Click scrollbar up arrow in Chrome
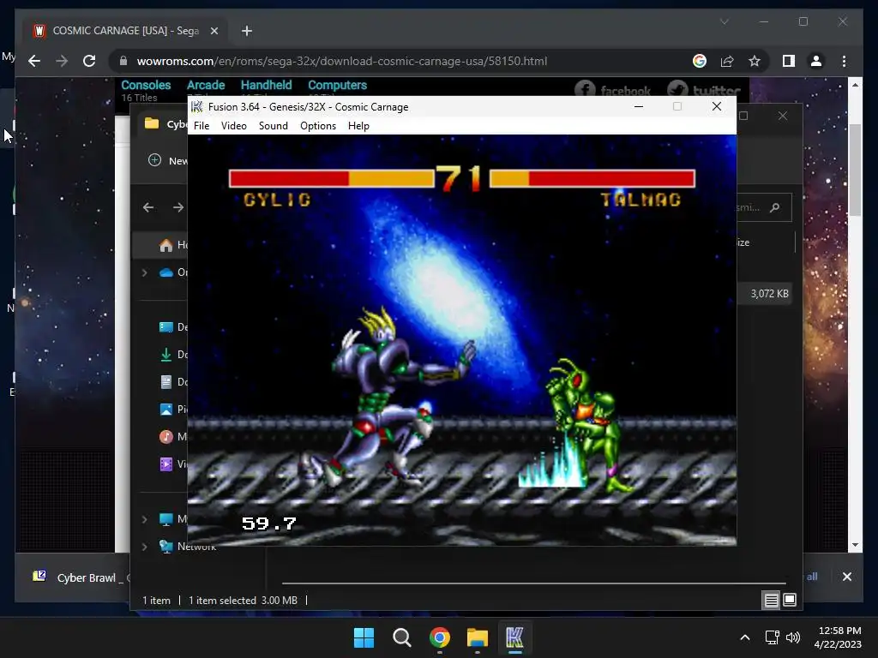 tap(855, 85)
